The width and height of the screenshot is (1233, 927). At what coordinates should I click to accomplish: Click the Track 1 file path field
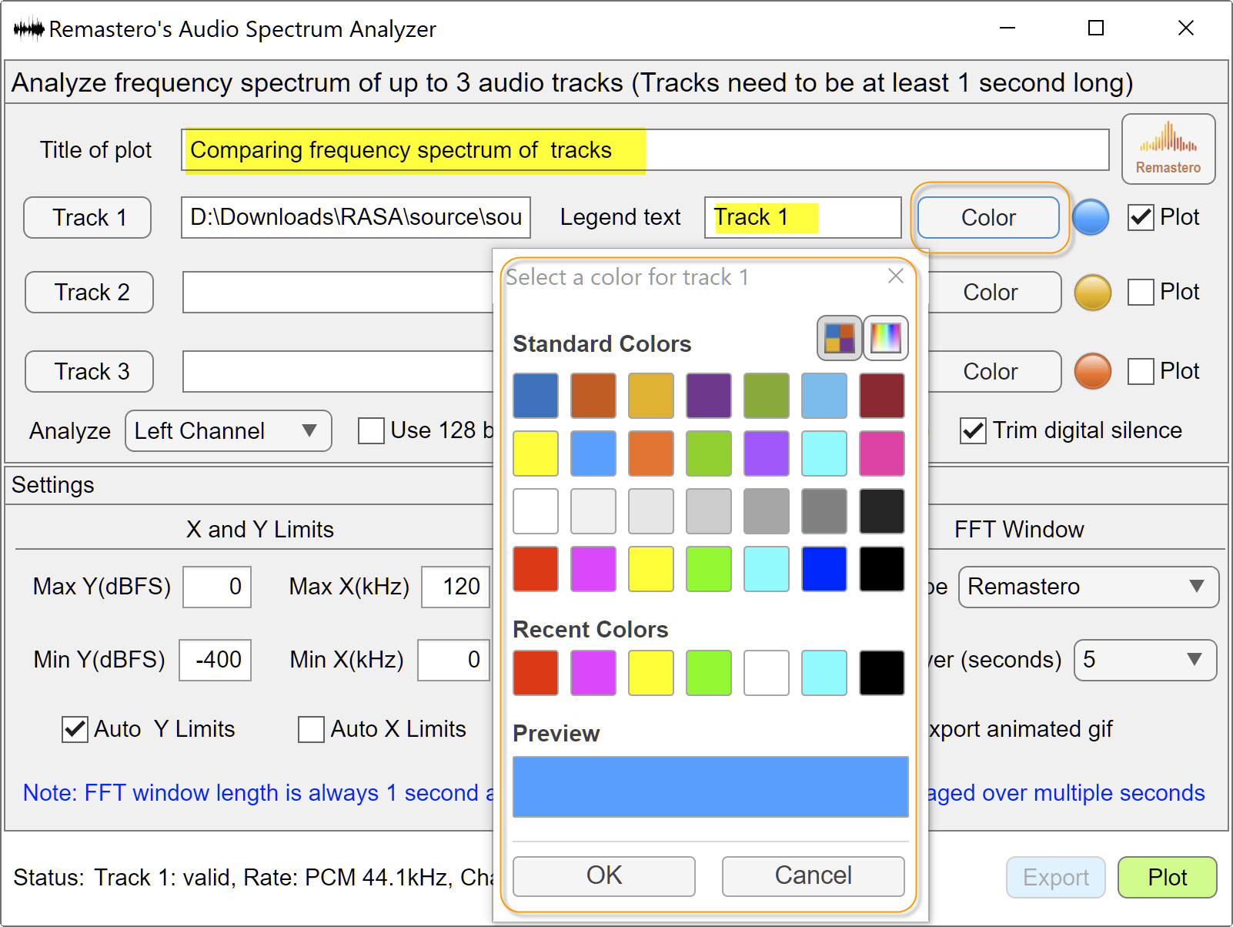(356, 218)
